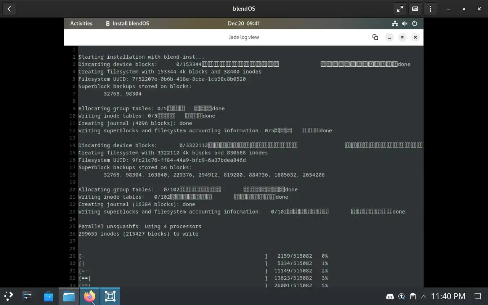
Task: Switch to the Boxes app in taskbar
Action: tap(110, 296)
